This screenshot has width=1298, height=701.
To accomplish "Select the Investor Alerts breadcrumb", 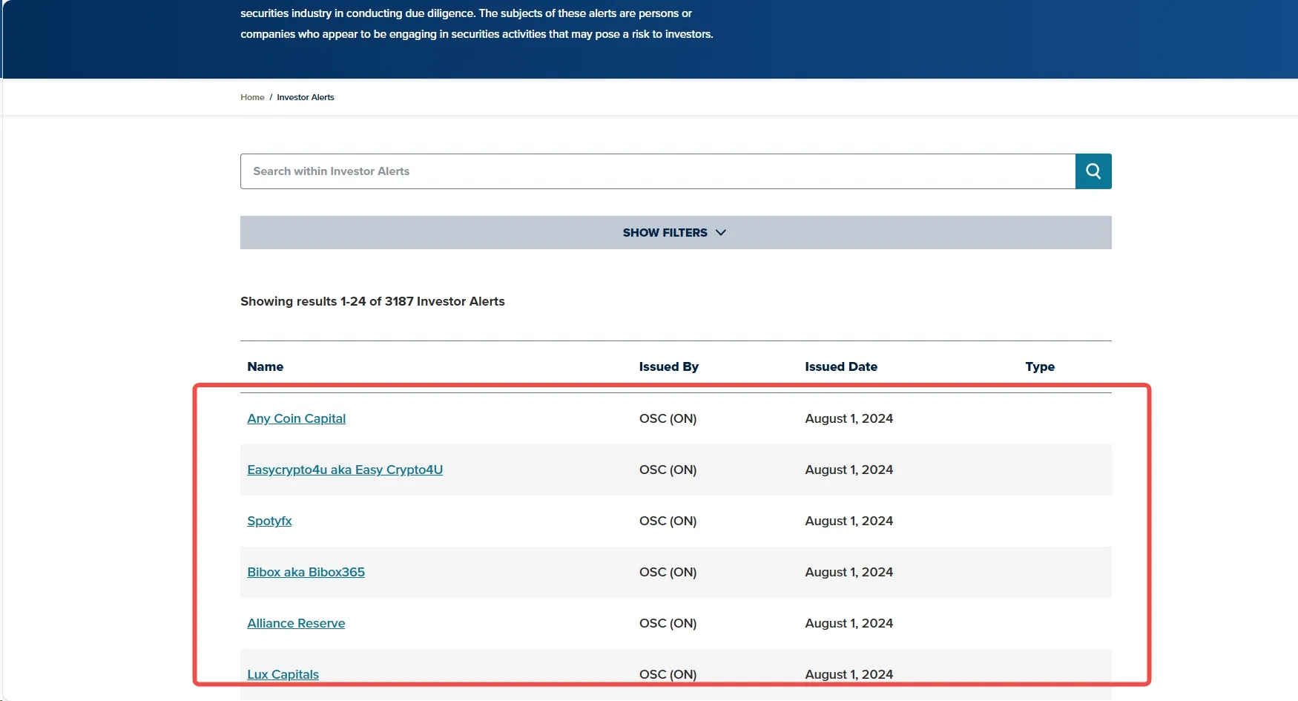I will (x=306, y=97).
